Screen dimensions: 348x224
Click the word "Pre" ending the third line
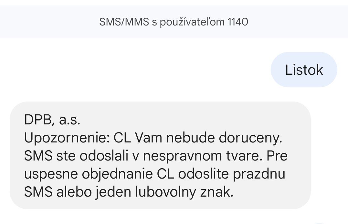tap(277, 156)
